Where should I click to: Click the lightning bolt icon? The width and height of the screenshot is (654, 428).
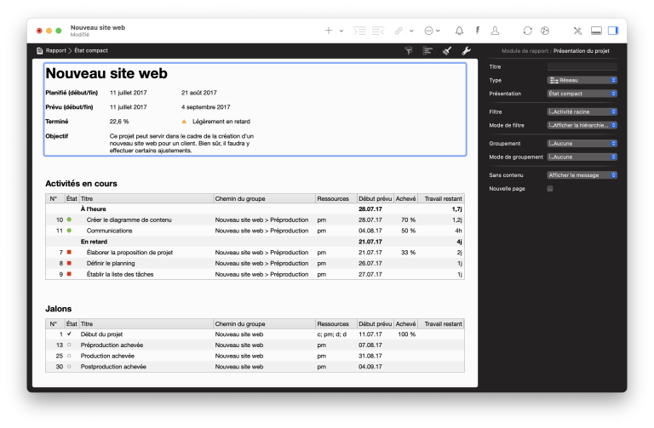click(x=478, y=31)
